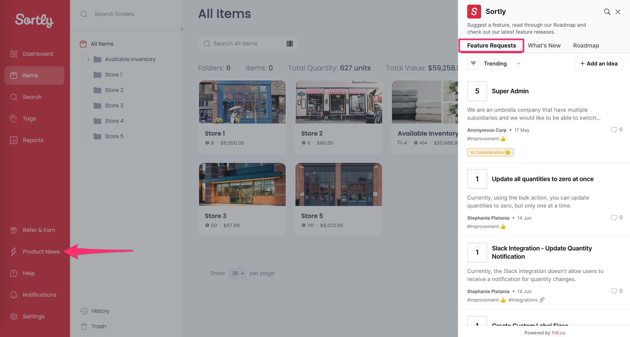Visit the frill.co link
This screenshot has width=630, height=337.
tap(558, 333)
